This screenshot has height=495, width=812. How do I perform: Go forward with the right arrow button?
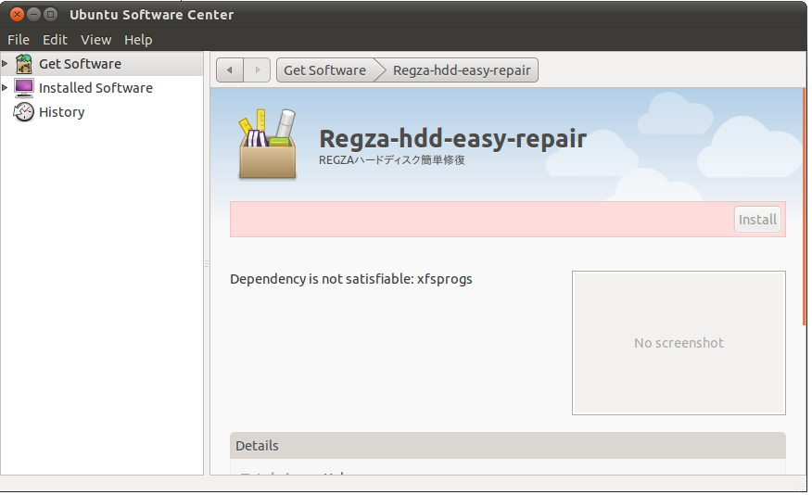pyautogui.click(x=258, y=70)
